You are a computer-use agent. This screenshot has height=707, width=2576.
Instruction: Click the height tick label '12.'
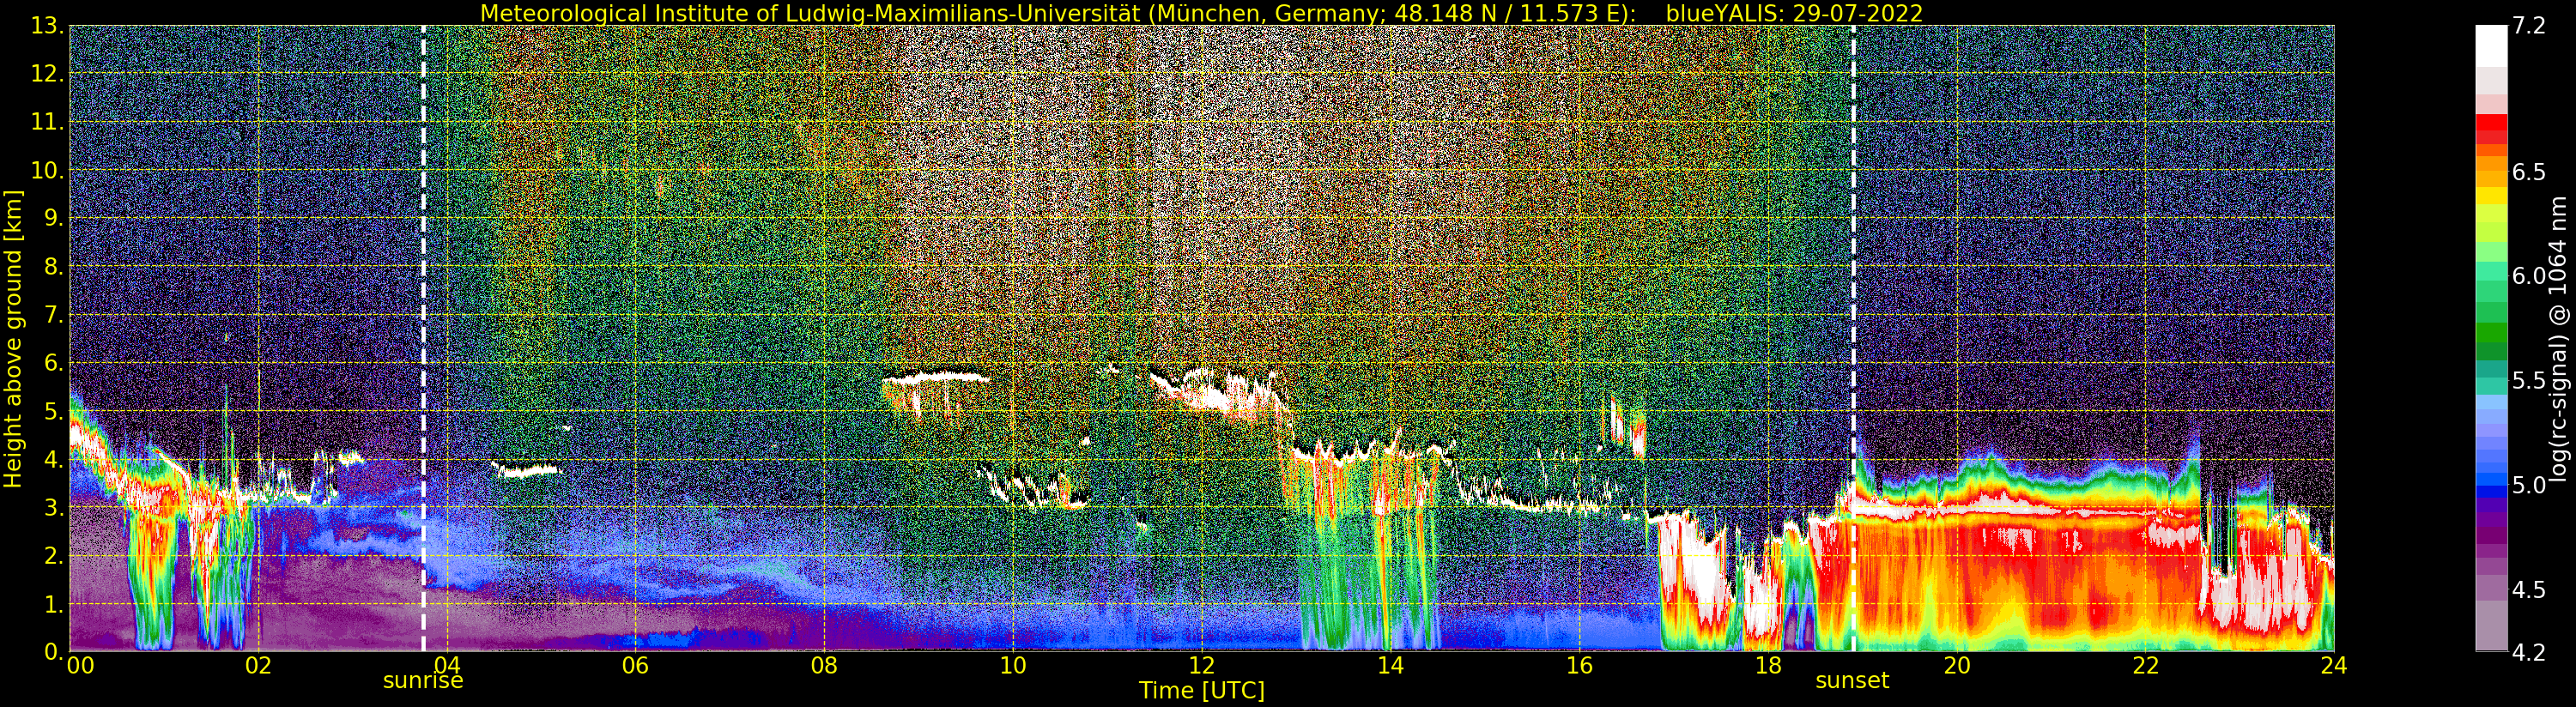pos(48,73)
